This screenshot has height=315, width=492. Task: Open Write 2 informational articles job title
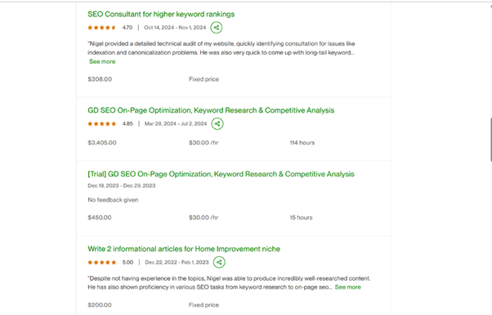click(184, 249)
